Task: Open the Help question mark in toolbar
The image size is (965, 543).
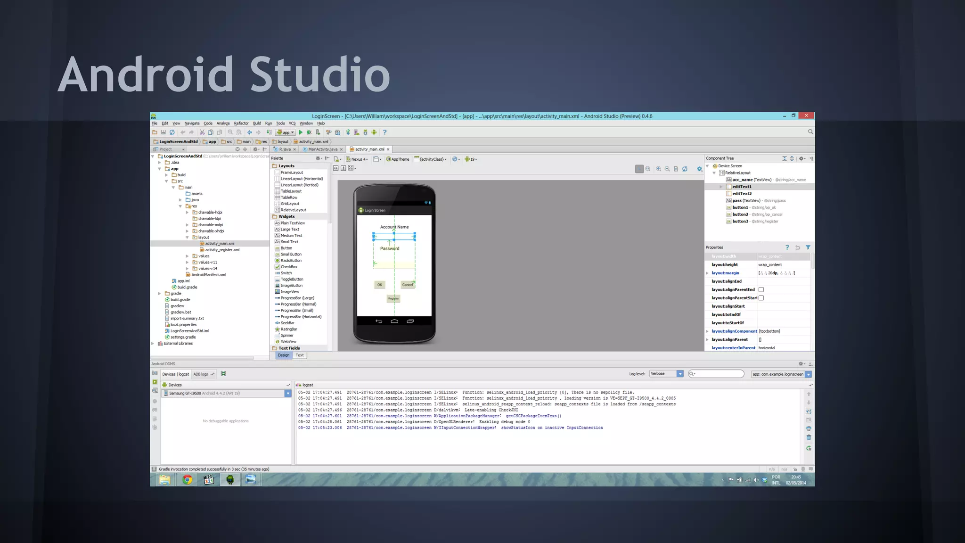Action: click(384, 132)
